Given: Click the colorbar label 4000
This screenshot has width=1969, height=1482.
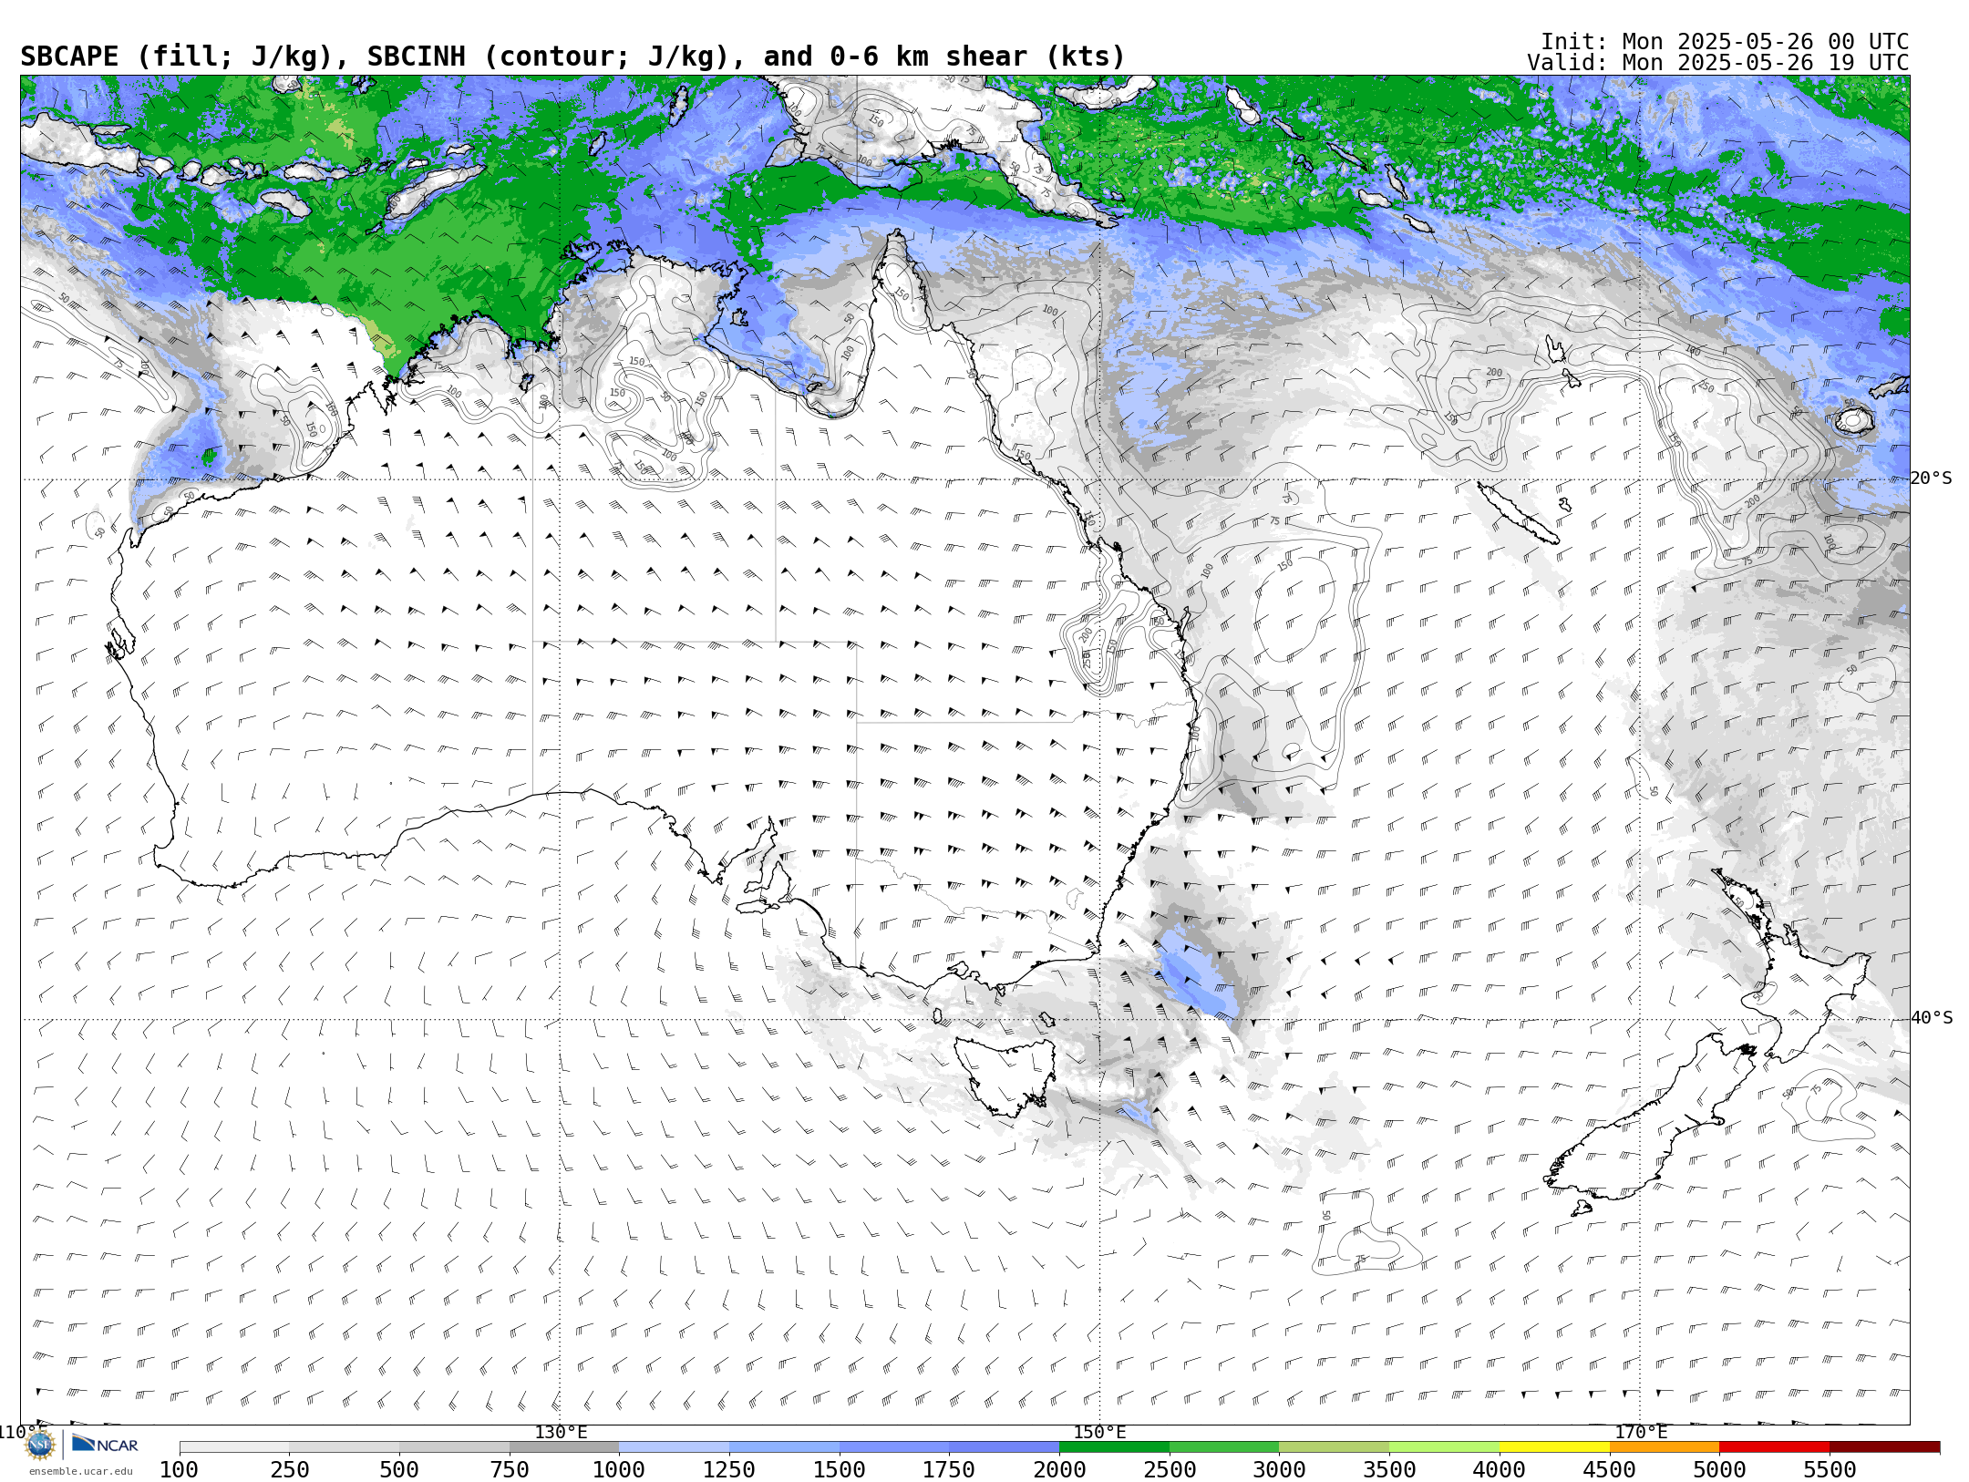Looking at the screenshot, I should pos(1500,1470).
